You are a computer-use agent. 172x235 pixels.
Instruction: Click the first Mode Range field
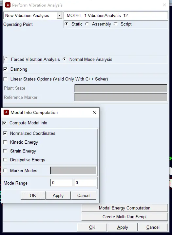pyautogui.click(x=62, y=183)
